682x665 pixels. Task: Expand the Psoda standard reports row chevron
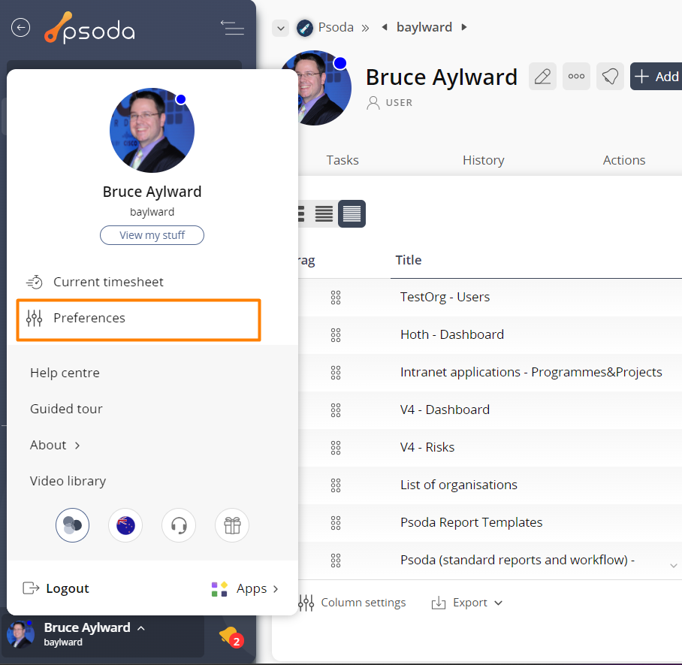(673, 565)
